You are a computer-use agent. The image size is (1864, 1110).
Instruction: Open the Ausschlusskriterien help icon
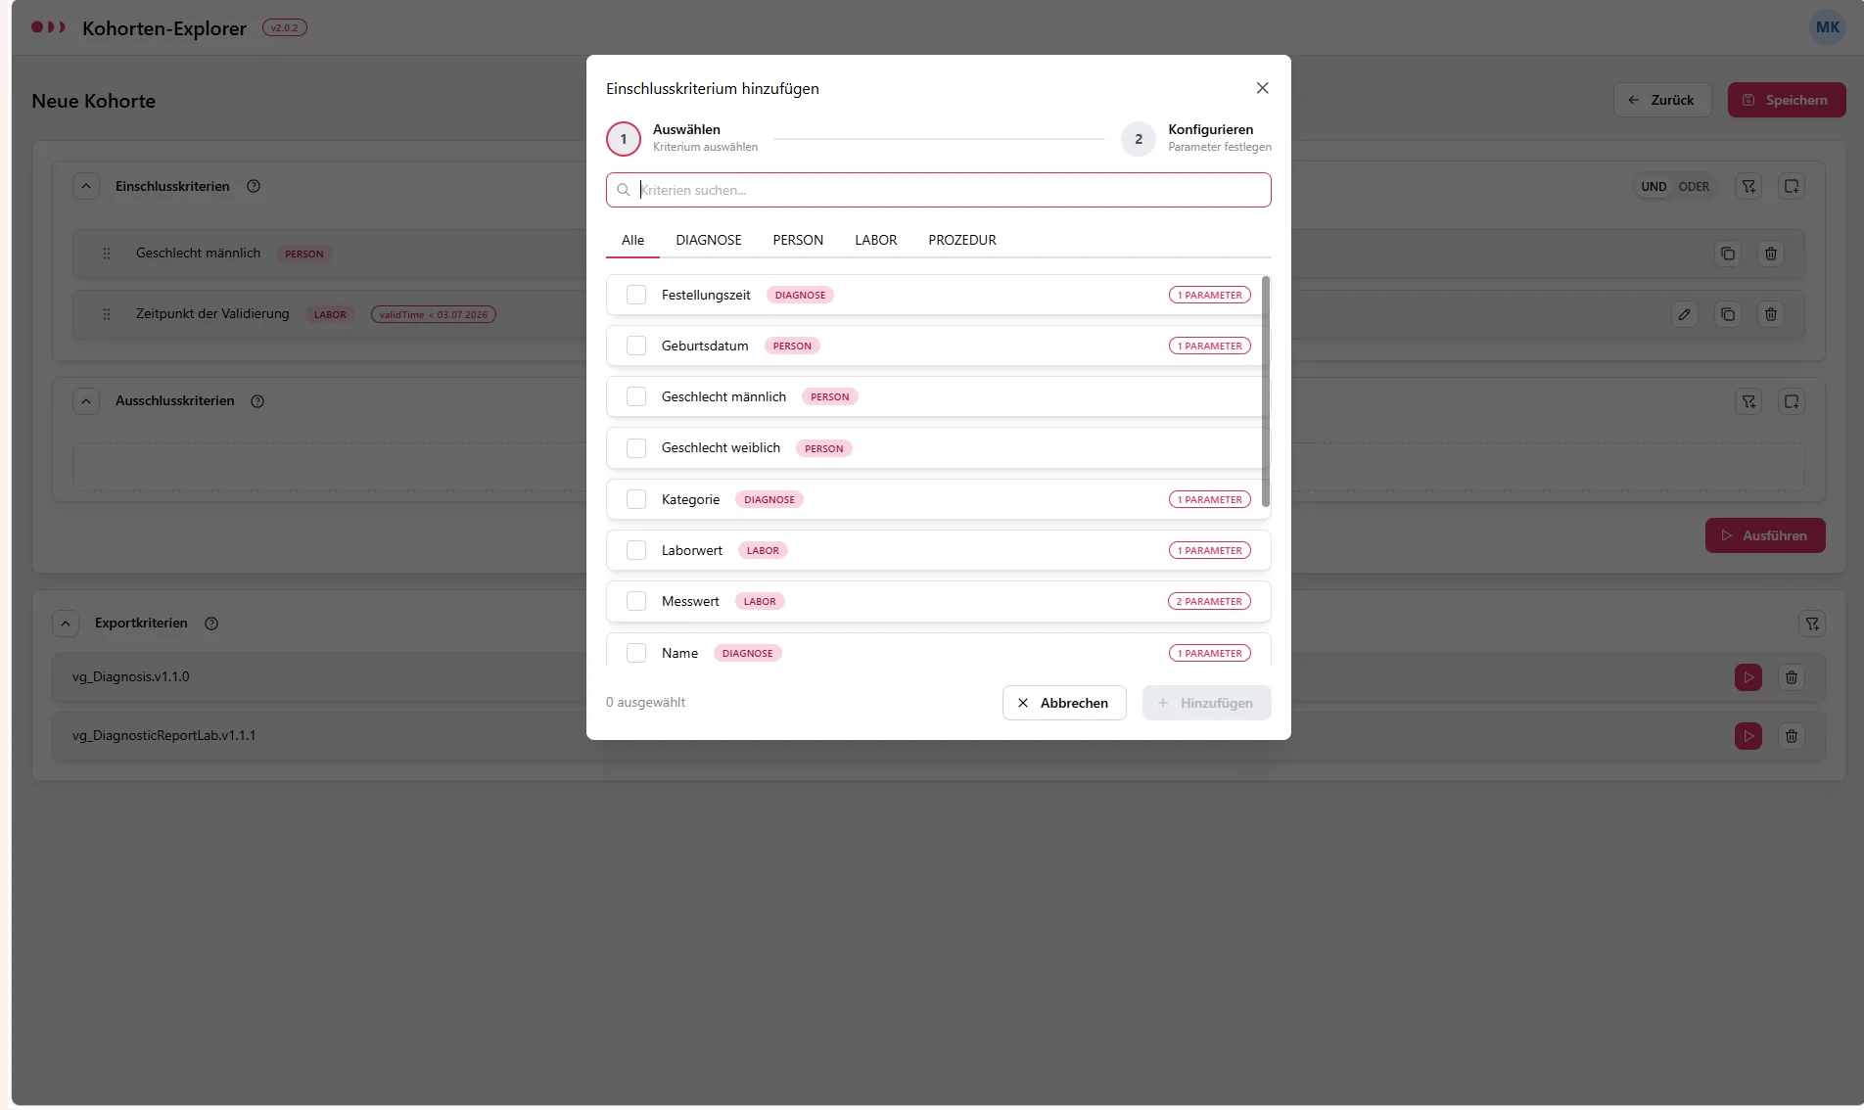tap(257, 401)
